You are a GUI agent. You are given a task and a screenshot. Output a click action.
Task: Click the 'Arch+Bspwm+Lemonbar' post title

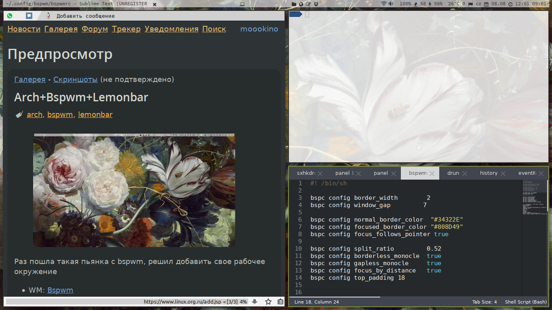tap(81, 97)
